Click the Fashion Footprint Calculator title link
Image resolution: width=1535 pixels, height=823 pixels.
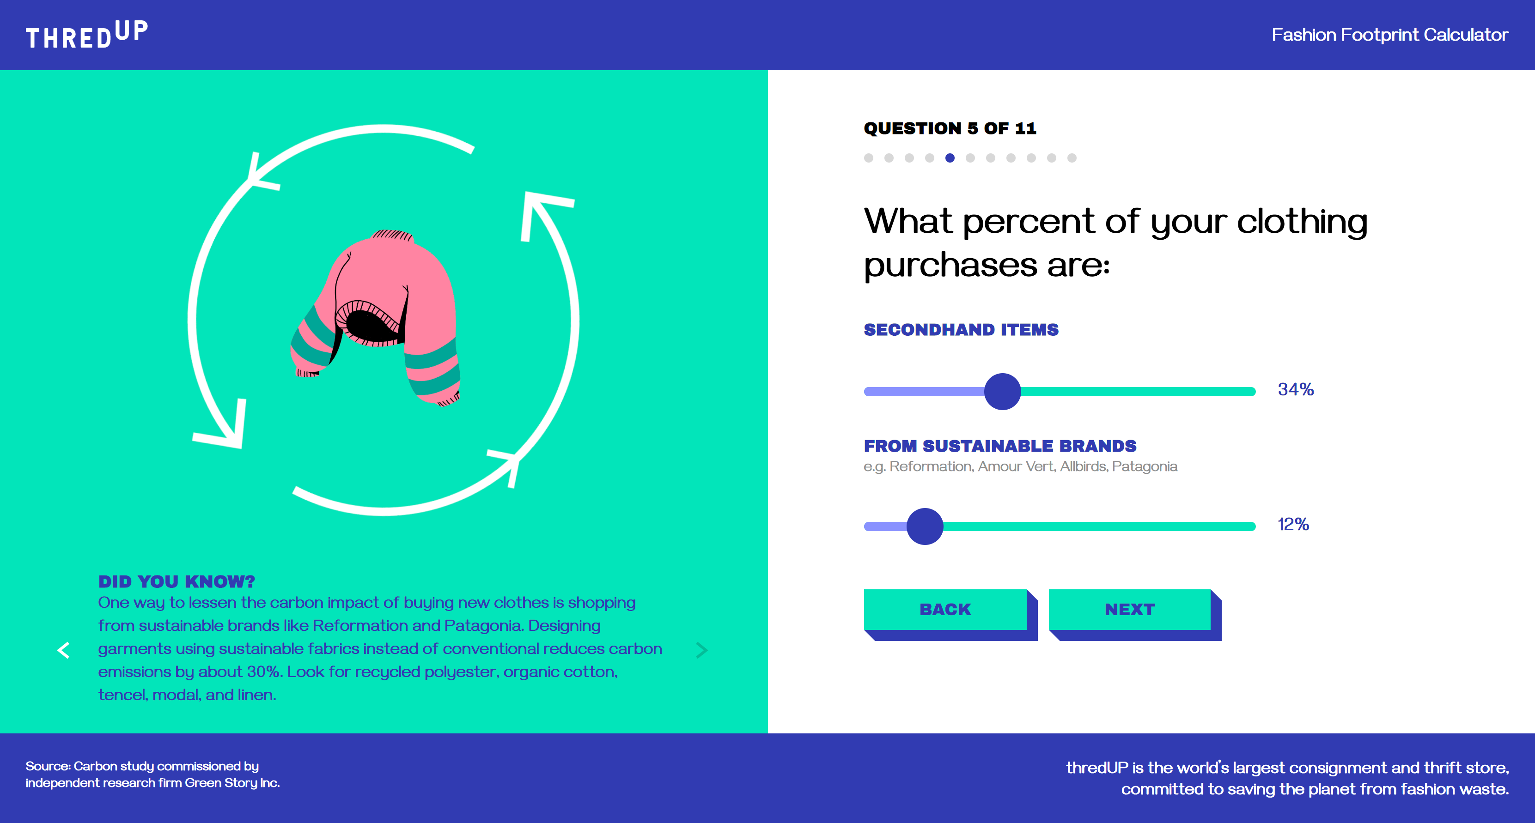tap(1387, 35)
